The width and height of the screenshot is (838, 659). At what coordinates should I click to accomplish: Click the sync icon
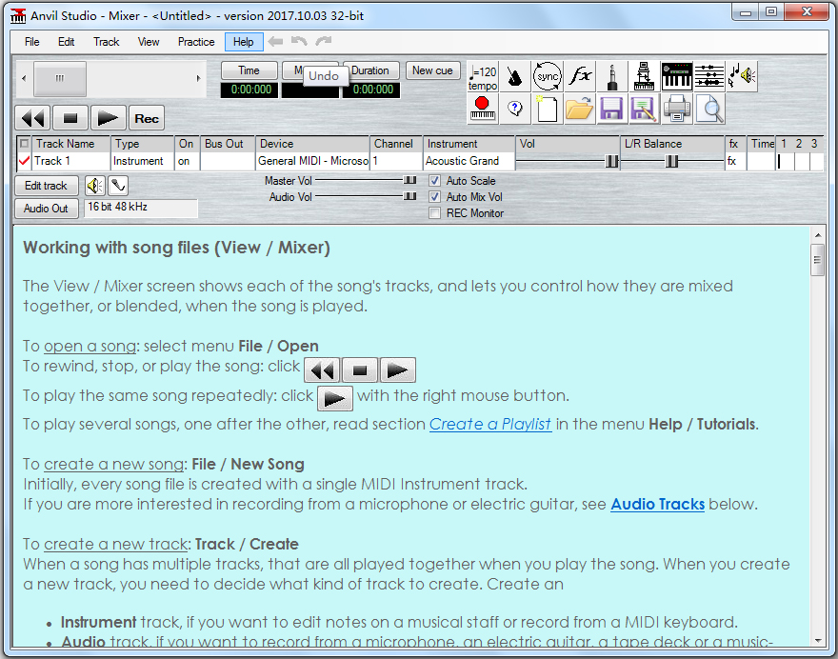coord(548,77)
